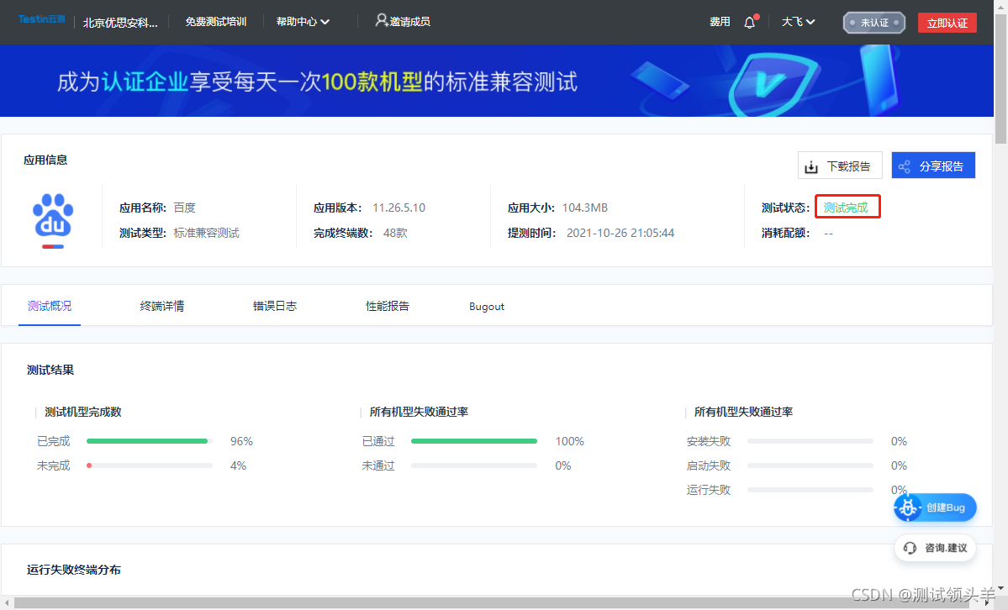1008x610 pixels.
Task: Expand the 北京优思安科 company selector
Action: click(121, 21)
